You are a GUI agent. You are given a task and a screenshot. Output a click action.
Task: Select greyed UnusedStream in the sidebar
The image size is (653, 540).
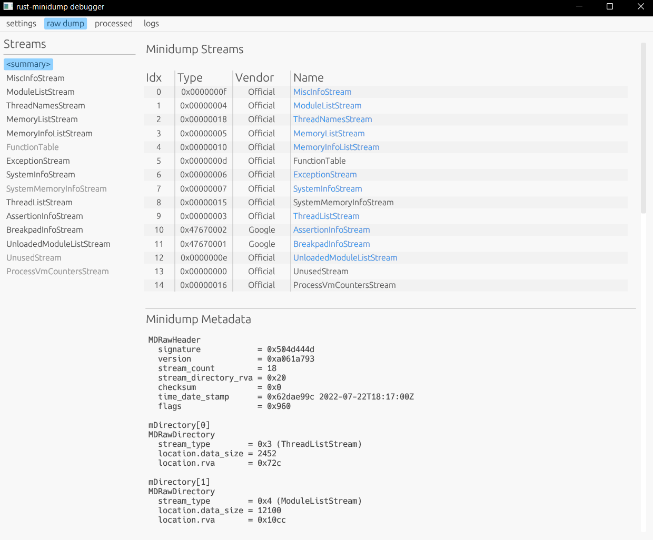click(x=34, y=257)
